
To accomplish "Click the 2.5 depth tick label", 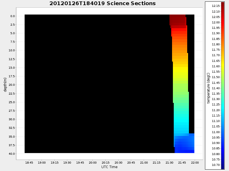I will 13,25.
